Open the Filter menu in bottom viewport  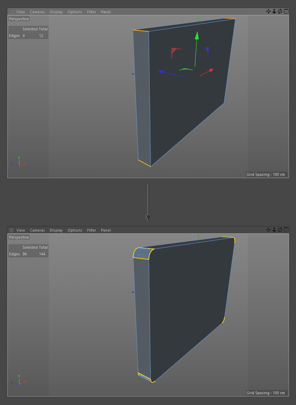[x=91, y=230]
